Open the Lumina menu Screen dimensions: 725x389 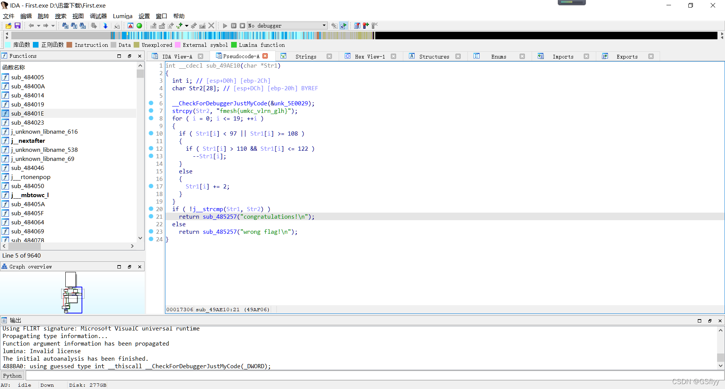[x=122, y=16]
